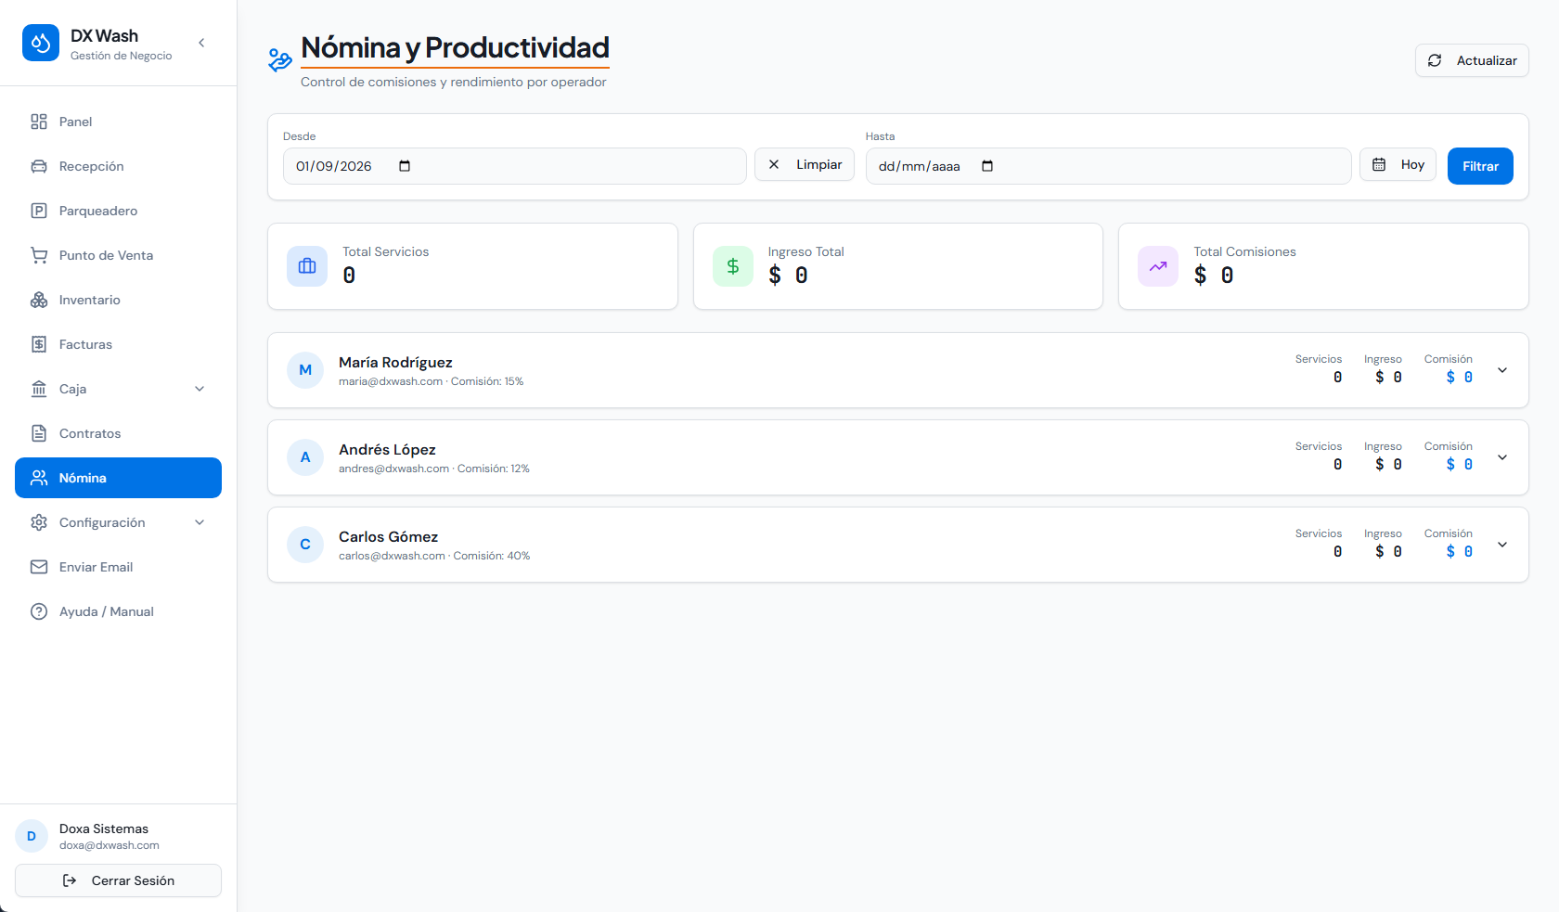Expand Andrés López details chevron

click(1502, 457)
